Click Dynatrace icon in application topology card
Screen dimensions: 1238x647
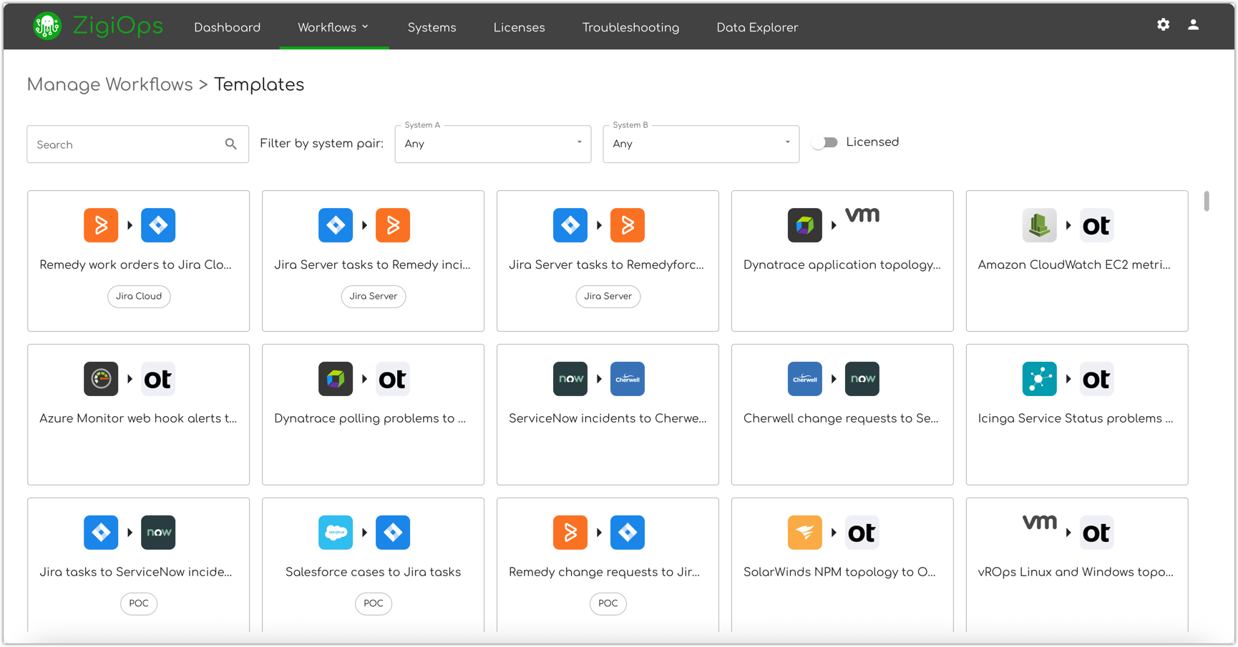coord(805,225)
